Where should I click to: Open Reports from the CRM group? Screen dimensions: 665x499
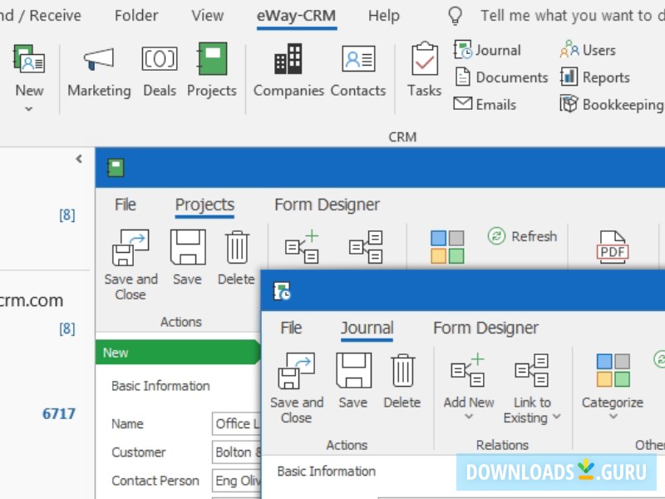(x=594, y=77)
